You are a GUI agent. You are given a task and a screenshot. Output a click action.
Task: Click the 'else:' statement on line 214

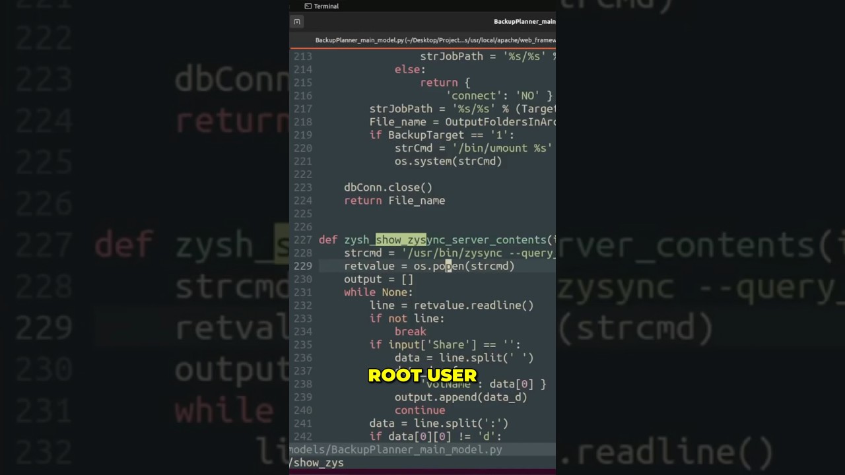[410, 69]
